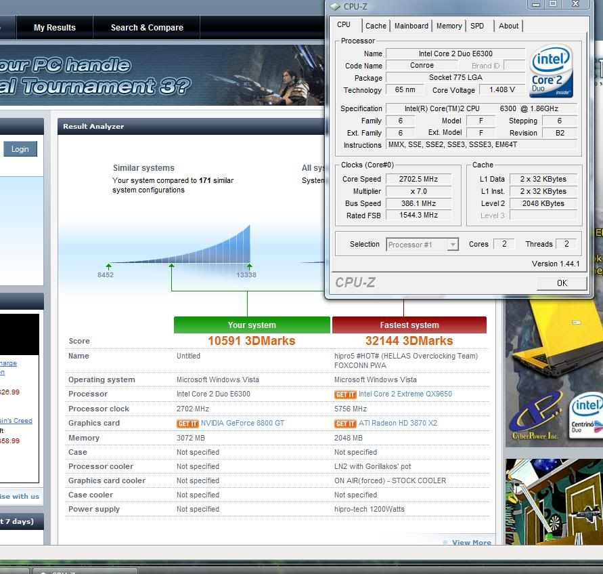The image size is (603, 574).
Task: Click the 32144 3DMarks score
Action: click(409, 341)
